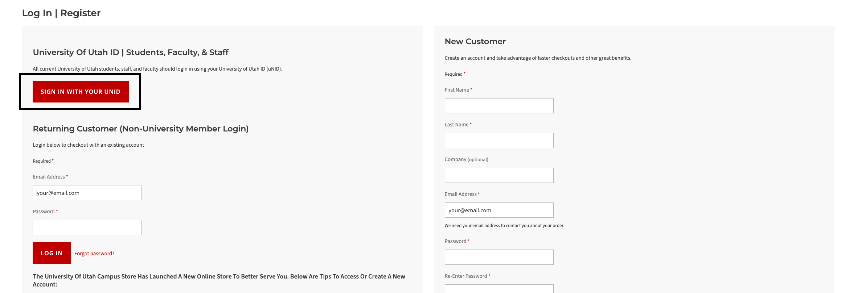Click the Returning Customer (Non-University Member Login) heading

pyautogui.click(x=141, y=129)
